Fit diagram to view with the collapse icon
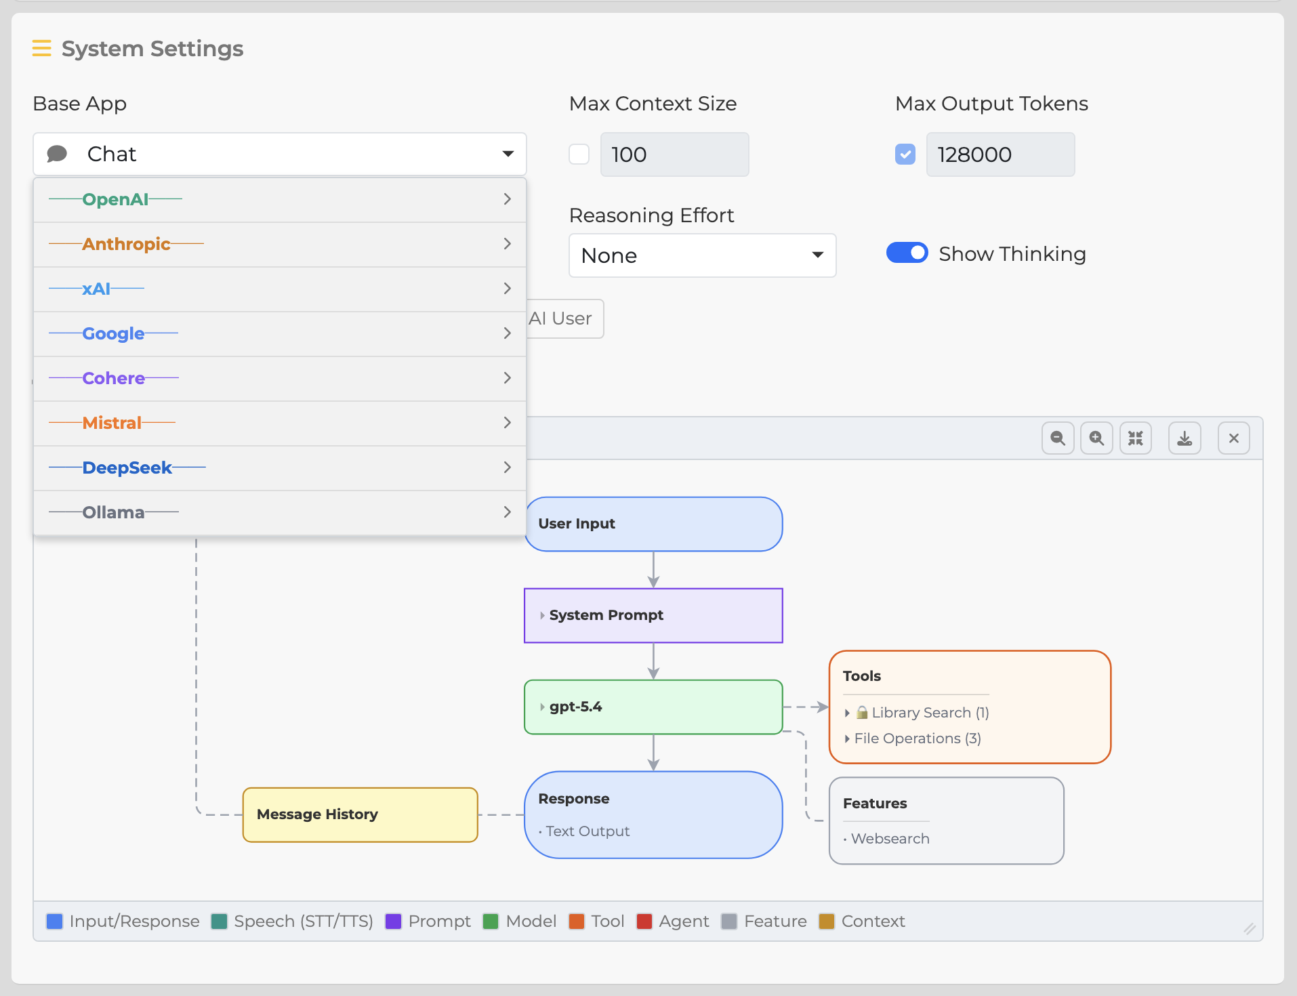1297x996 pixels. (x=1136, y=438)
